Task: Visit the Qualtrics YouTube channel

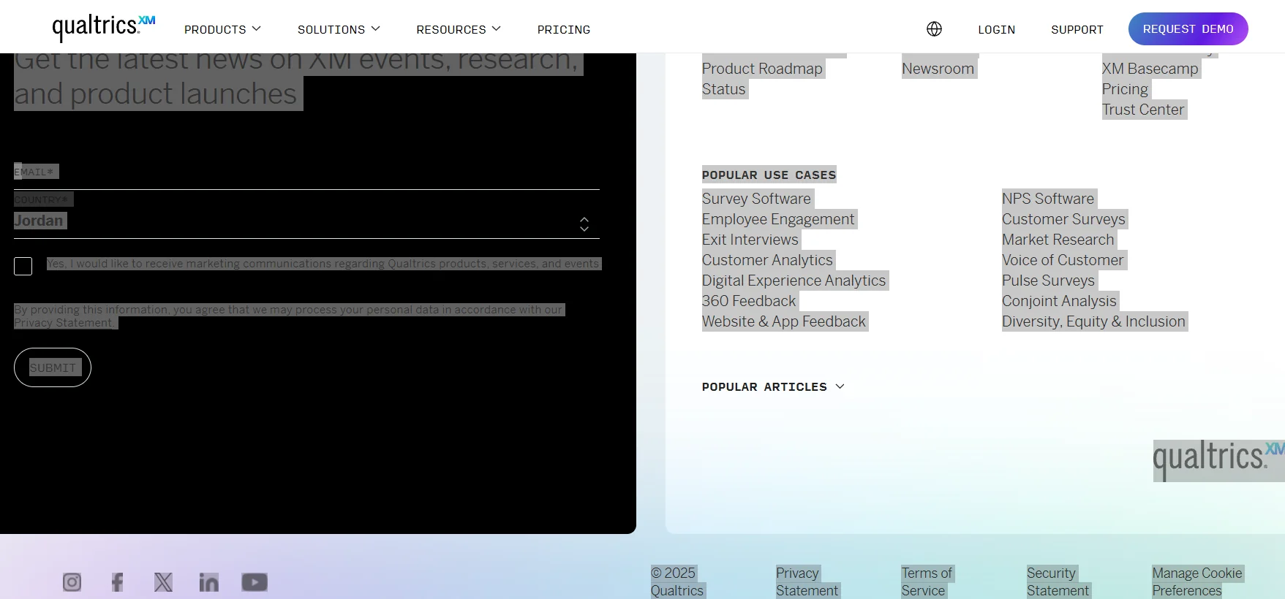Action: tap(255, 582)
